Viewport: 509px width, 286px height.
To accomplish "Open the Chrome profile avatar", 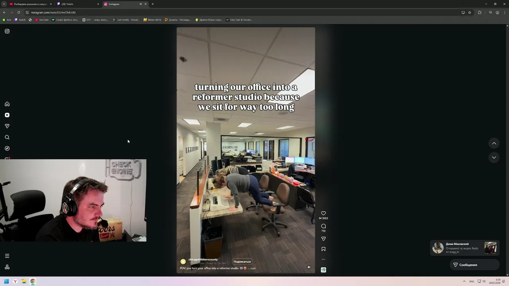I will (497, 12).
